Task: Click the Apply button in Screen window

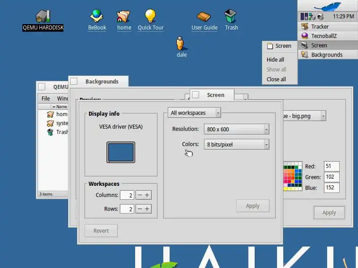Action: tap(253, 206)
